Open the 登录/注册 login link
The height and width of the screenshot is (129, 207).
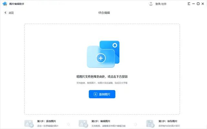(x=161, y=4)
